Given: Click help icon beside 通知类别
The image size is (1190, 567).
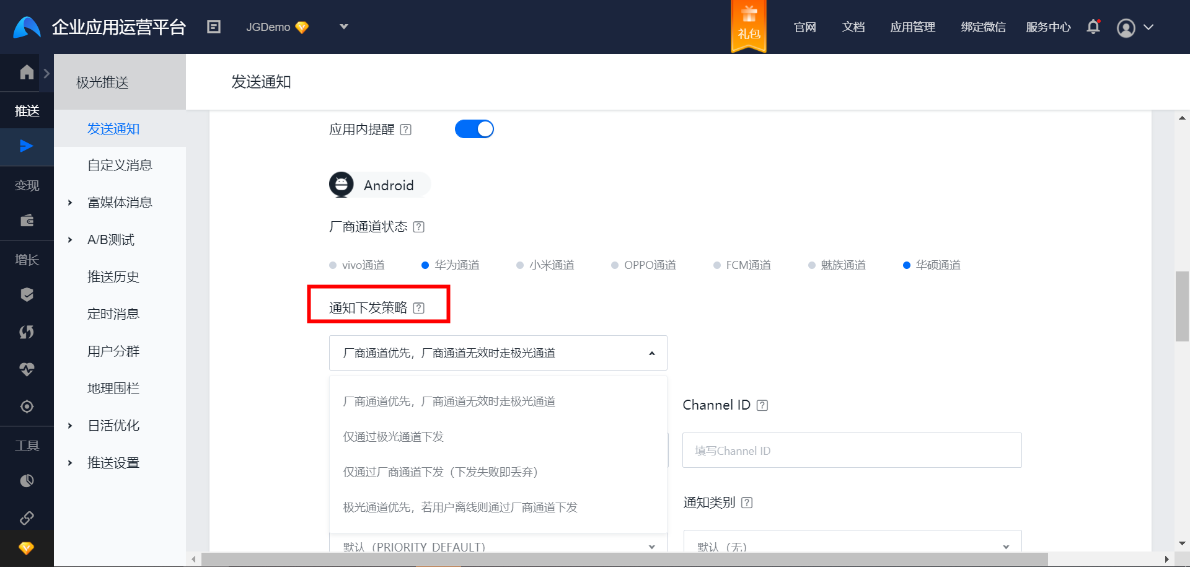Looking at the screenshot, I should (747, 503).
